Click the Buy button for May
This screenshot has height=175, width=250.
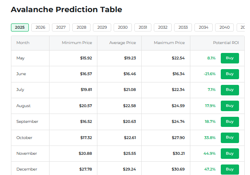[x=230, y=58]
